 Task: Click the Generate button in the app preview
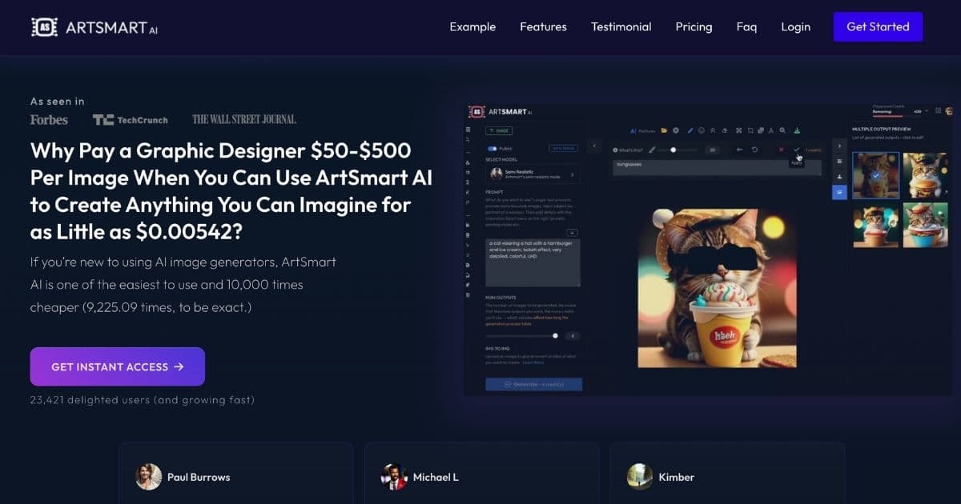[x=533, y=384]
